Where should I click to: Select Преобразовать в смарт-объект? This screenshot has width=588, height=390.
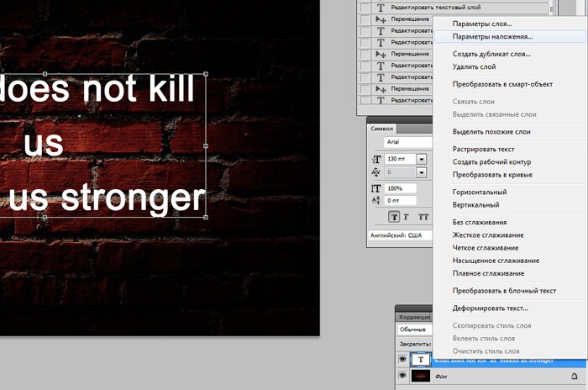click(x=502, y=84)
